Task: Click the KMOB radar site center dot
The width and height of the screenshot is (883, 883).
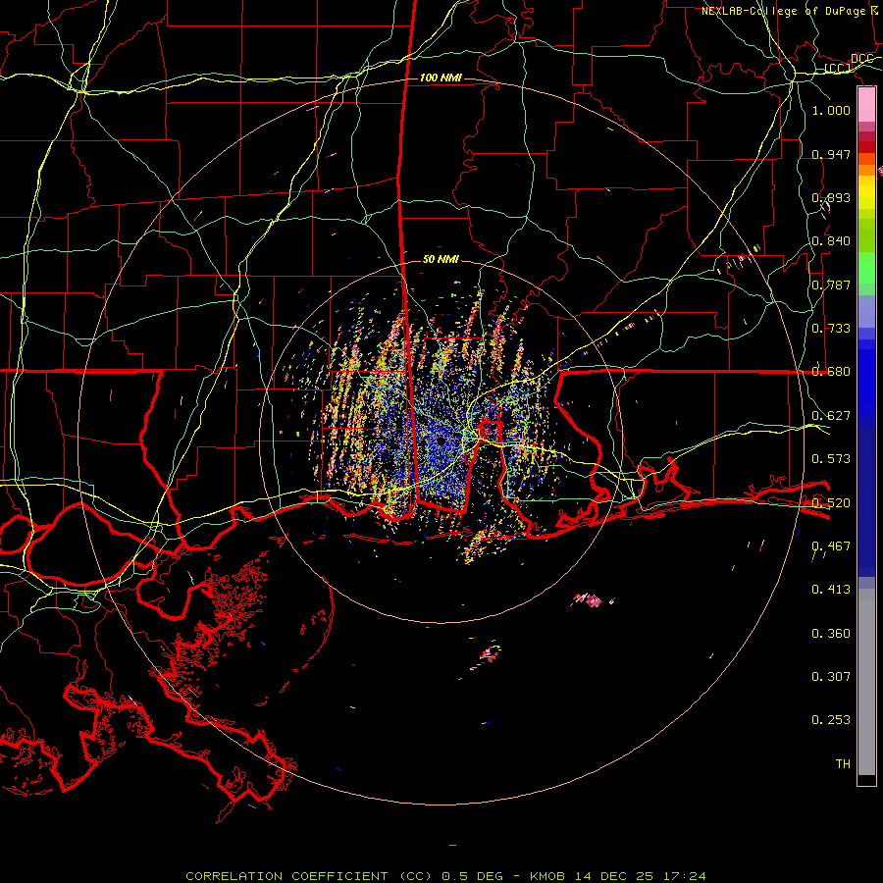Action: tap(441, 441)
